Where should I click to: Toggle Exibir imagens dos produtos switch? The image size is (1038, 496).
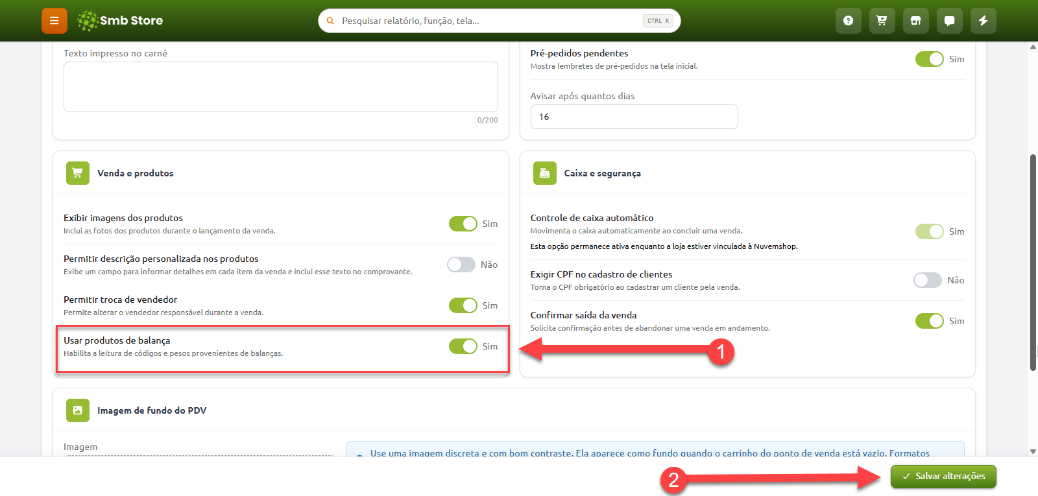point(463,224)
